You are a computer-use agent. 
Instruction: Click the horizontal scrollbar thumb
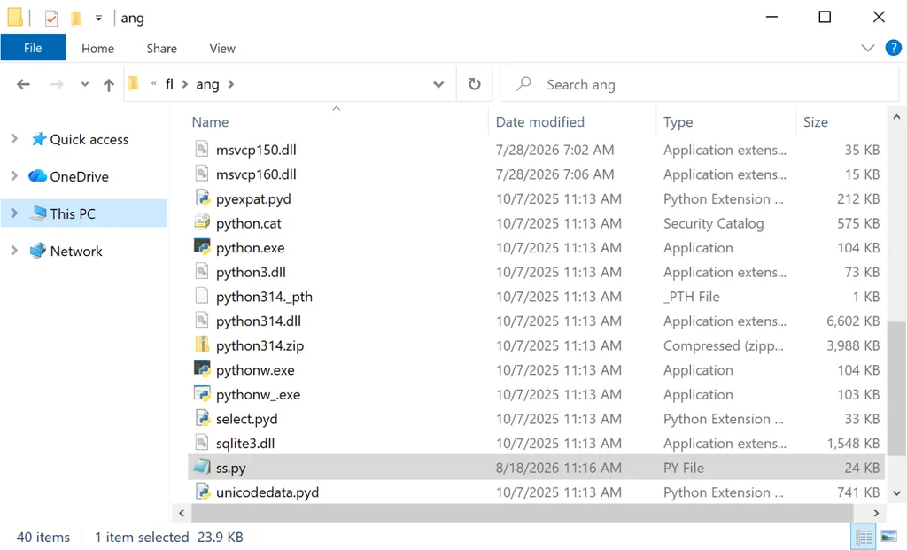pyautogui.click(x=521, y=513)
